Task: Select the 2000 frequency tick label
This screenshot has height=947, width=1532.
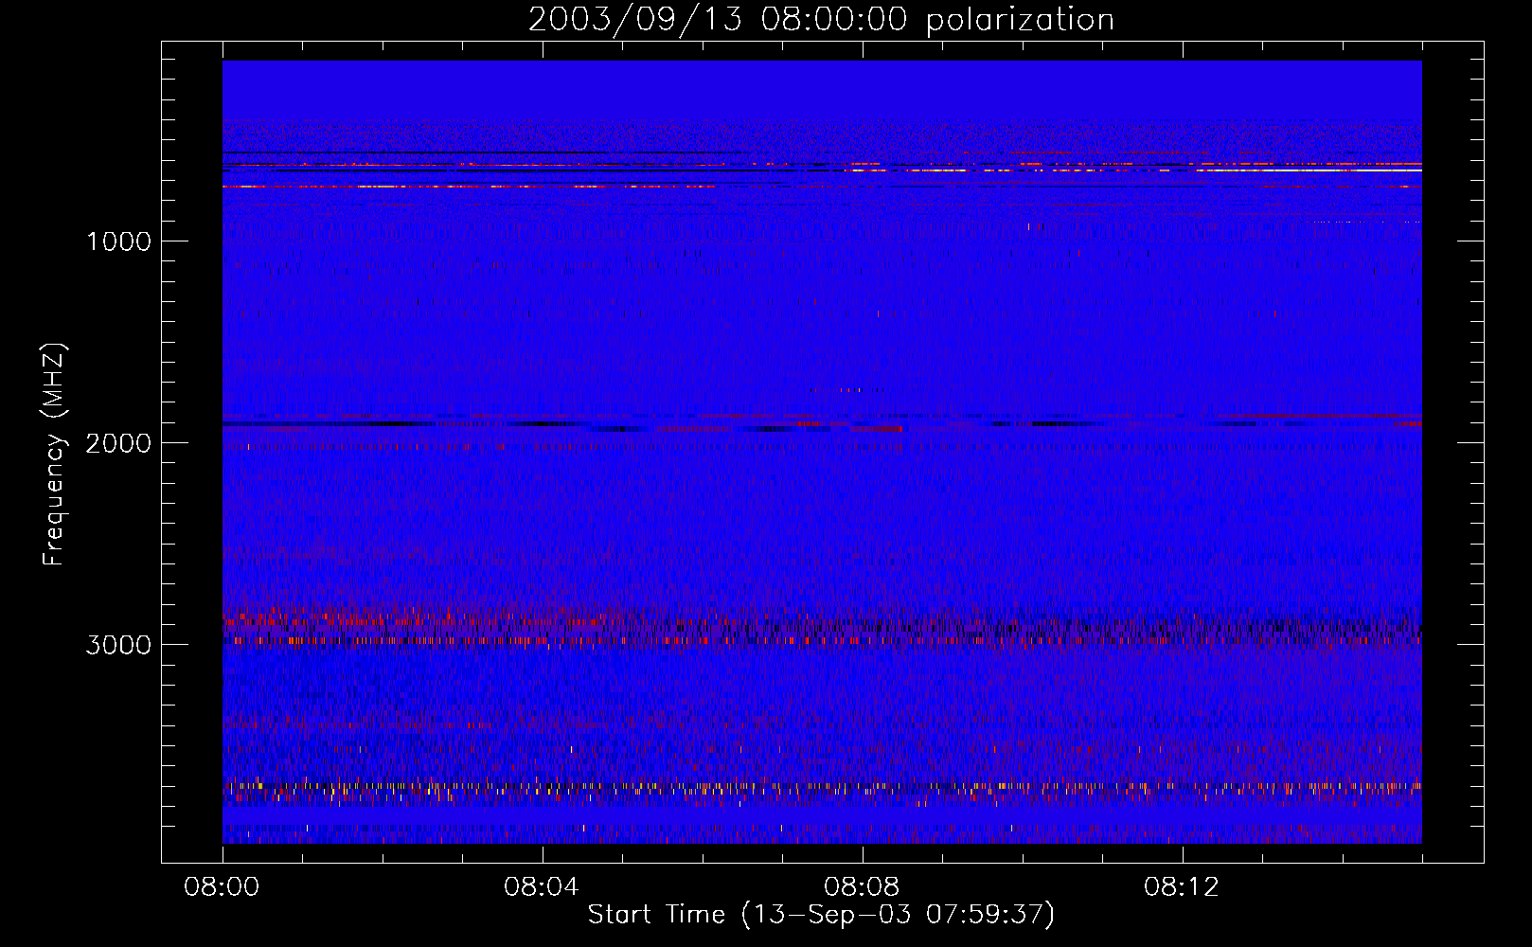Action: coord(119,443)
